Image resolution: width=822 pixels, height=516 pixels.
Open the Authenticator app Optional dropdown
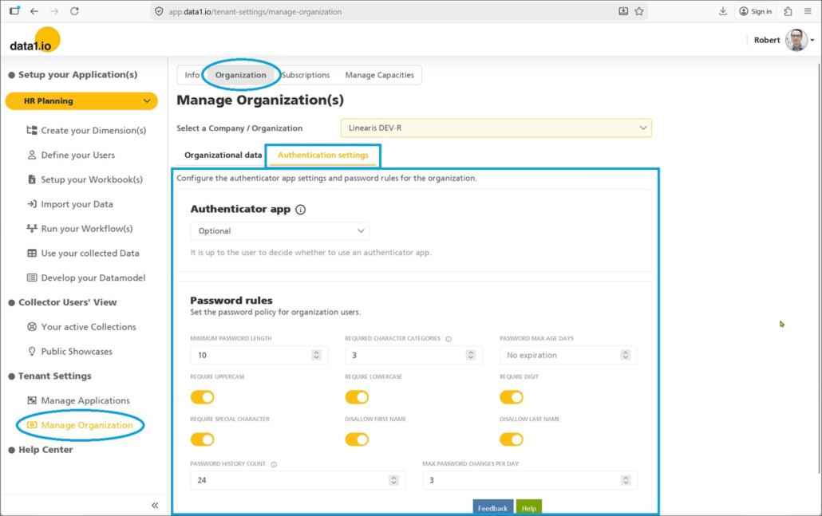279,231
